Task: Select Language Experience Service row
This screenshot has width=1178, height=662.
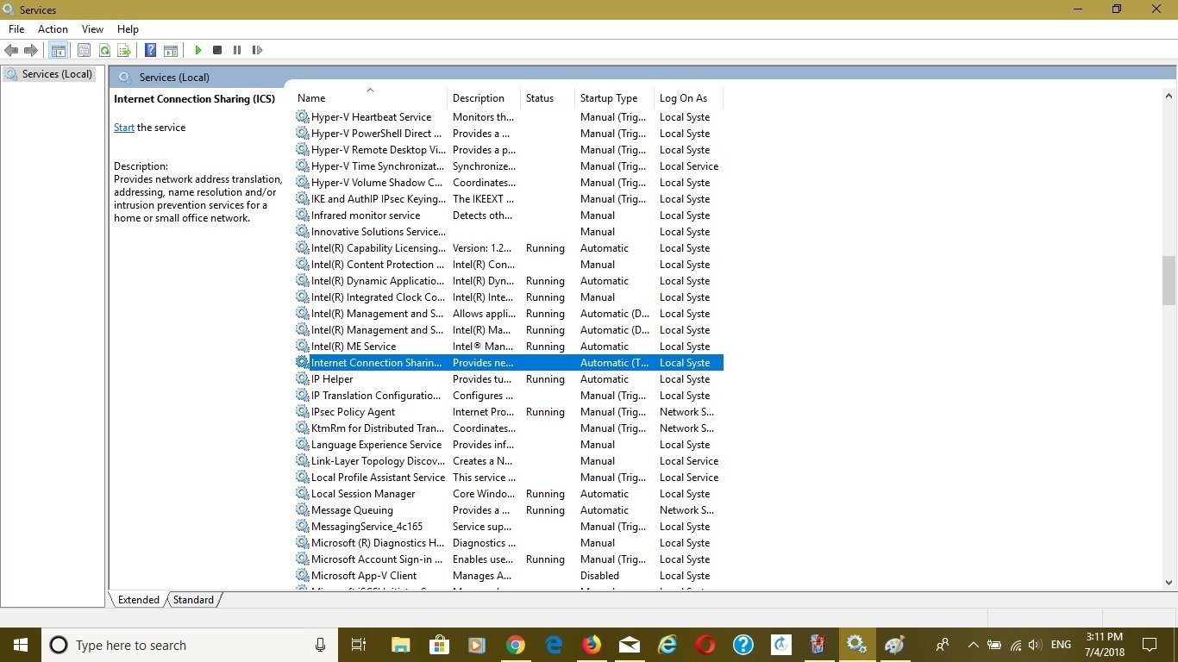Action: [509, 445]
